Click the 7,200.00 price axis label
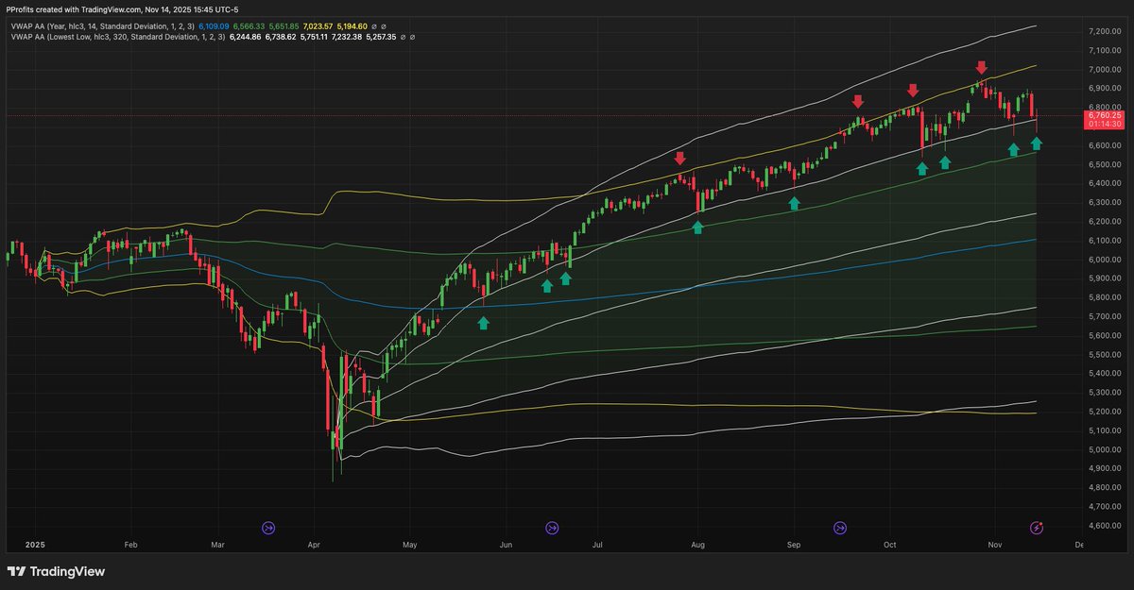The height and width of the screenshot is (590, 1134). point(1104,31)
